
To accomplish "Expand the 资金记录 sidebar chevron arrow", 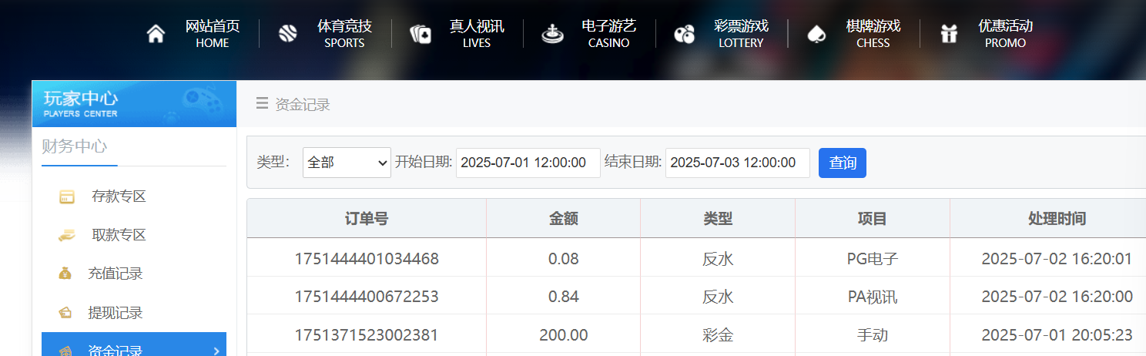I will pos(216,351).
